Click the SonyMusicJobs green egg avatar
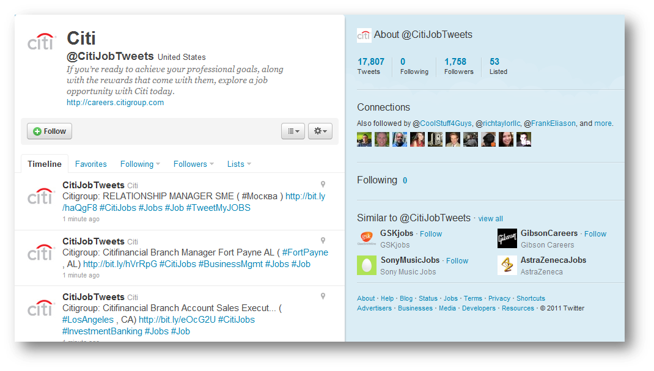 366,265
